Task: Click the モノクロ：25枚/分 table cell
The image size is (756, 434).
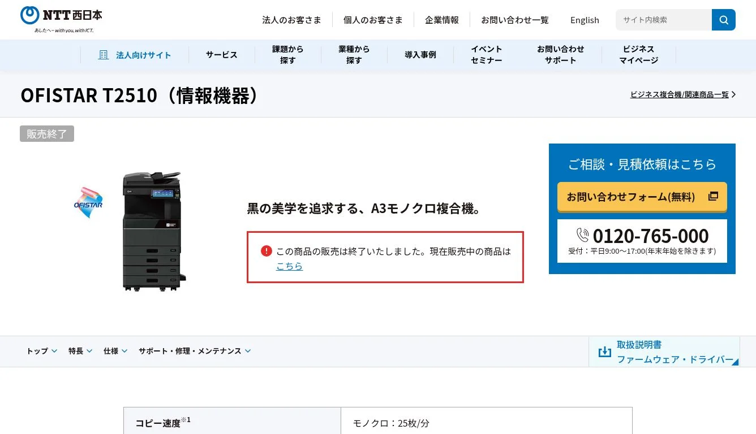Action: 486,422
